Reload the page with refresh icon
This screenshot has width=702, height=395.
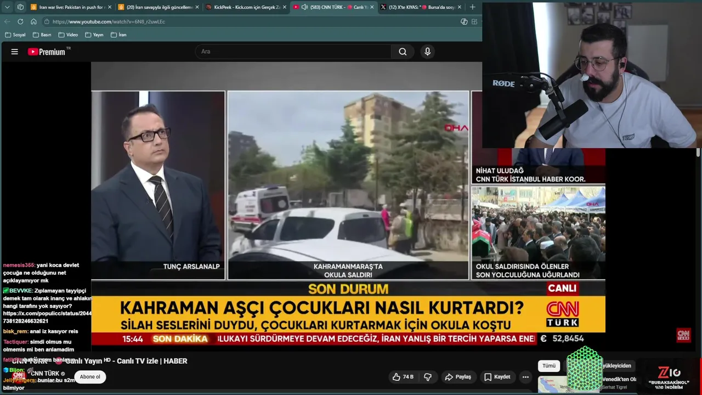(x=20, y=21)
